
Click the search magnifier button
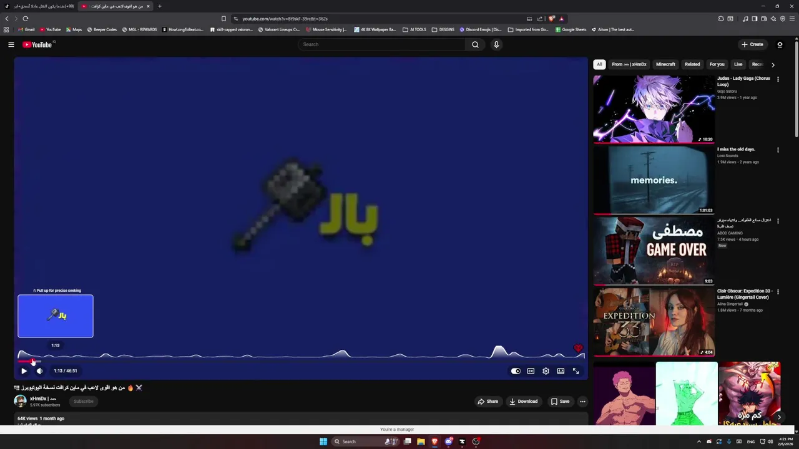click(475, 44)
